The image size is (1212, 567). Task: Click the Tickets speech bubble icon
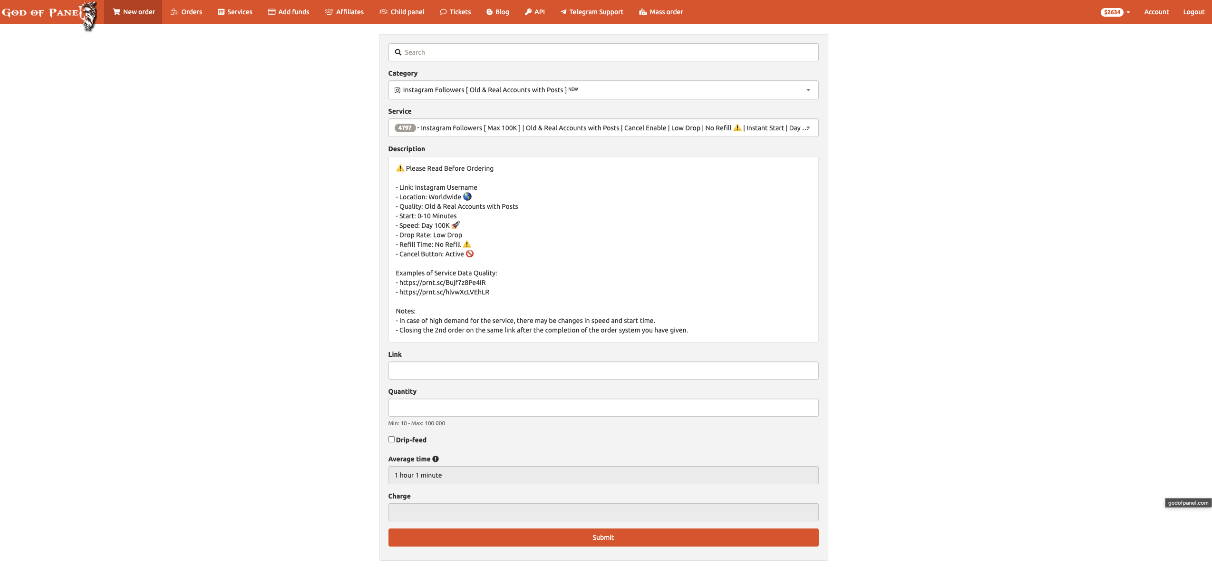coord(443,12)
